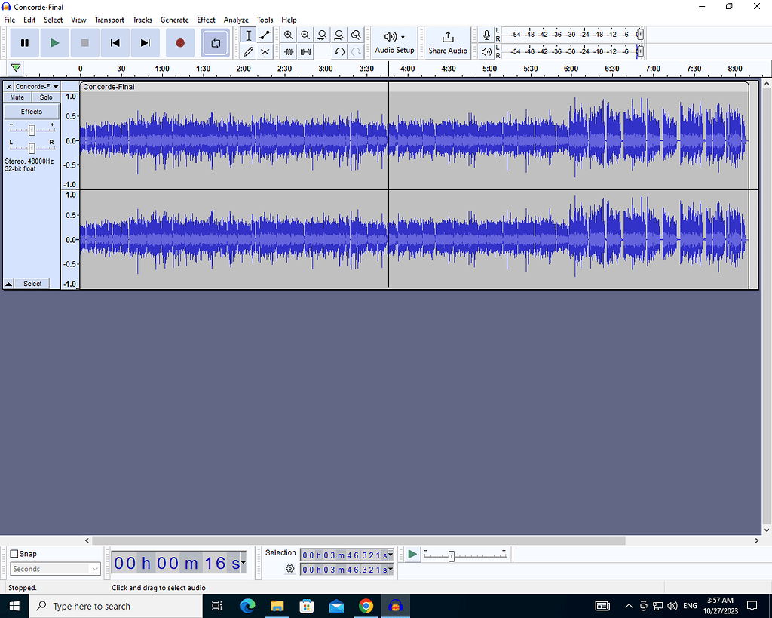The image size is (772, 618).
Task: Click the Zoom In magnifier icon
Action: coord(289,35)
